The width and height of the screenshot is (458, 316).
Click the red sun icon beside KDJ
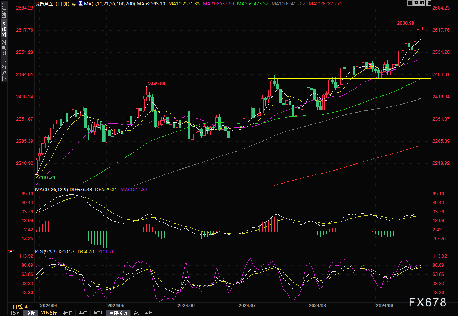[x=11, y=251]
